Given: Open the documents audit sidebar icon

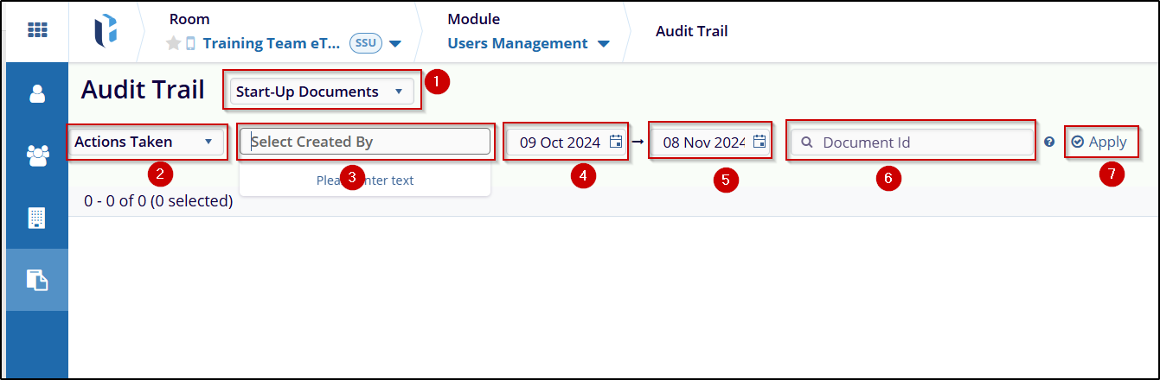Looking at the screenshot, I should tap(37, 280).
